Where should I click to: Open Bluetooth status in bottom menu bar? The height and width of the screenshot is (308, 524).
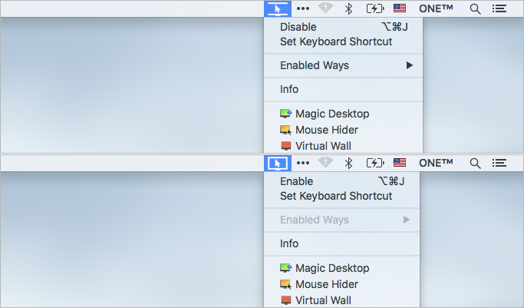pos(348,163)
